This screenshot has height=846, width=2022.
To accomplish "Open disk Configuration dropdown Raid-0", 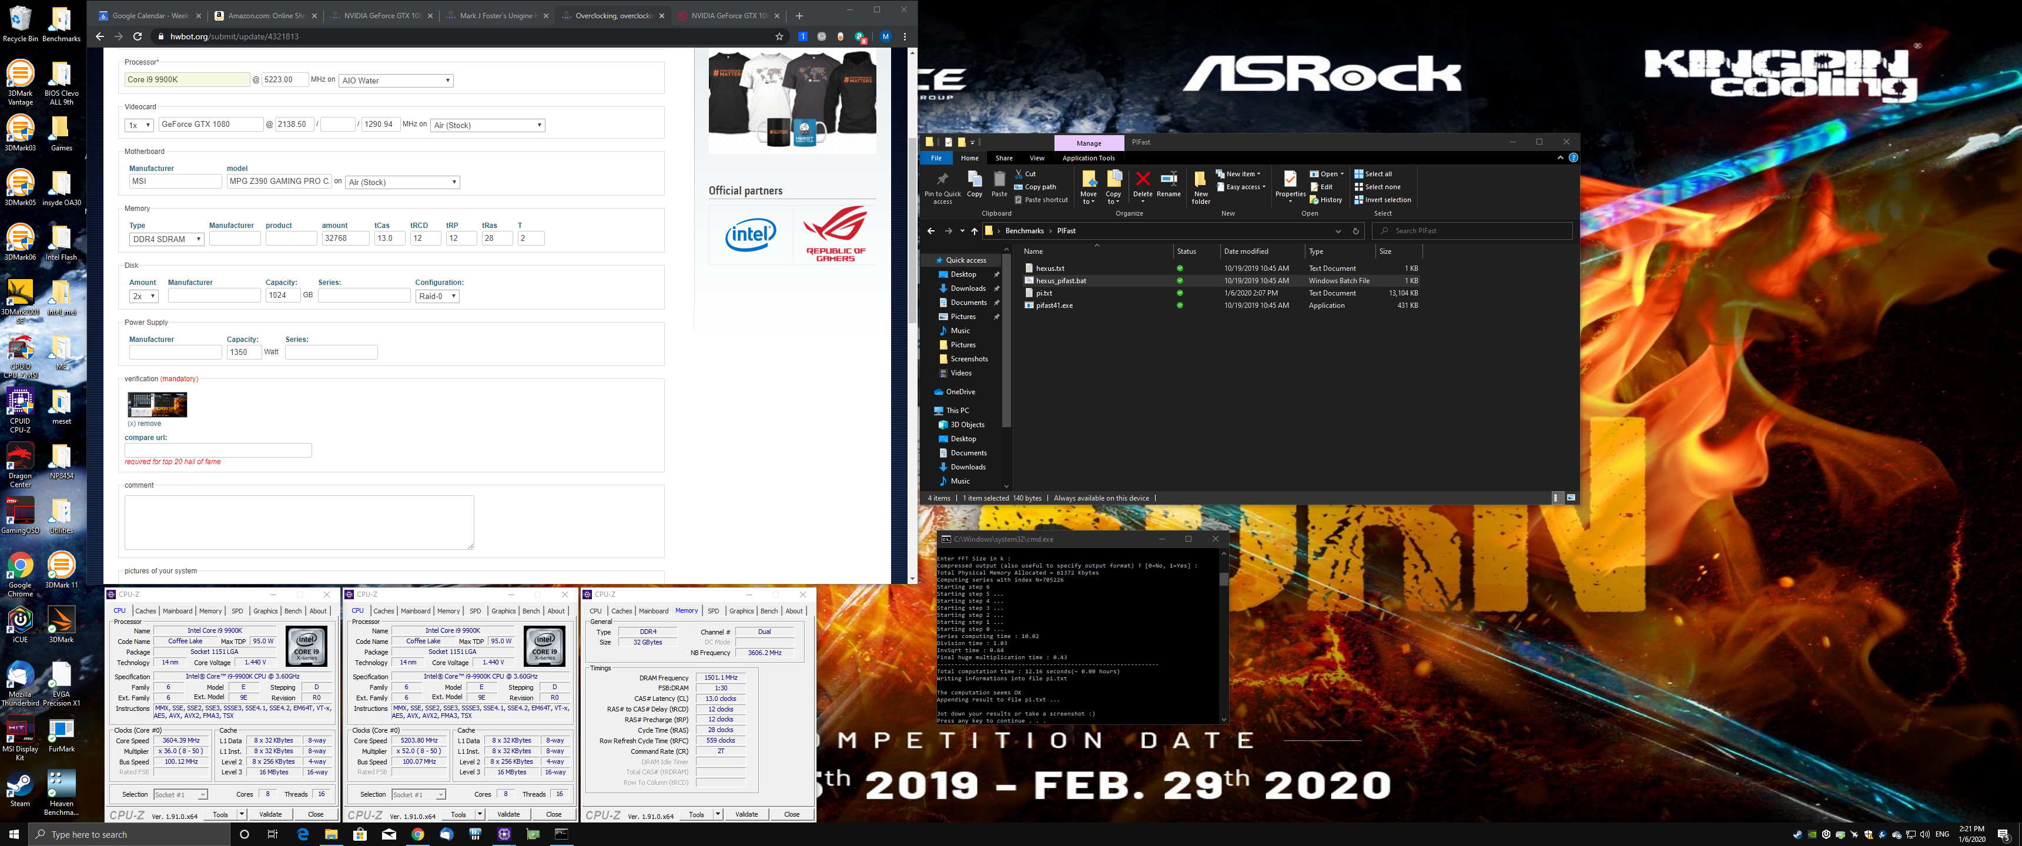I will pyautogui.click(x=438, y=296).
